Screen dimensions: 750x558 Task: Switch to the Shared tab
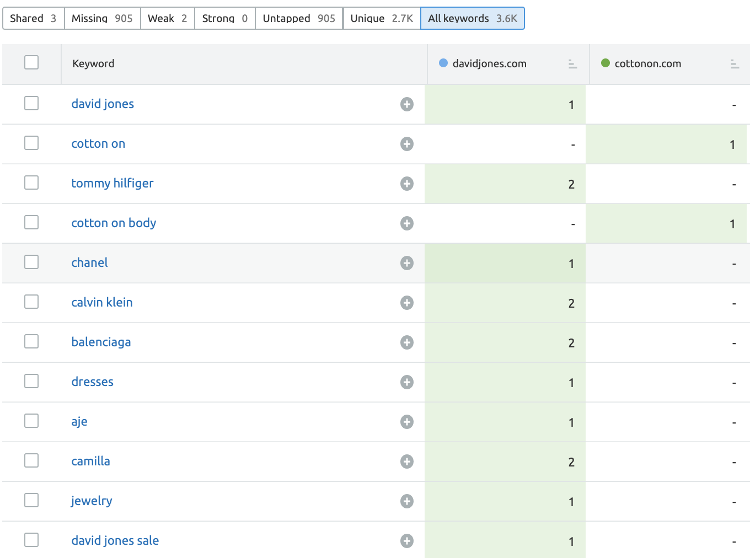coord(33,18)
